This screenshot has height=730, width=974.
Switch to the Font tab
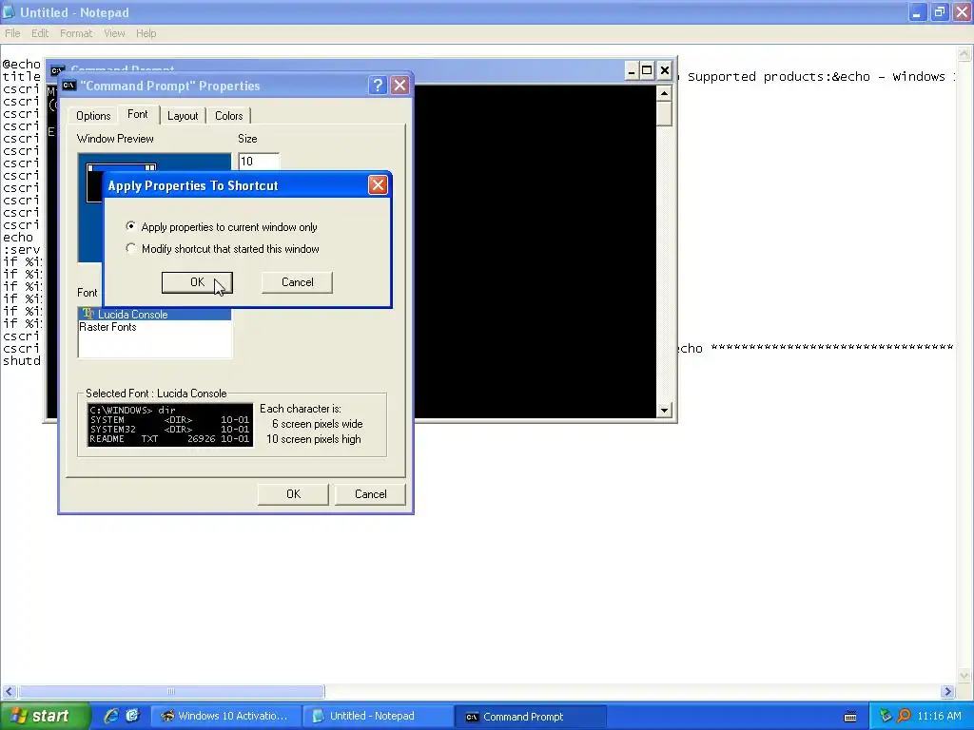(138, 114)
